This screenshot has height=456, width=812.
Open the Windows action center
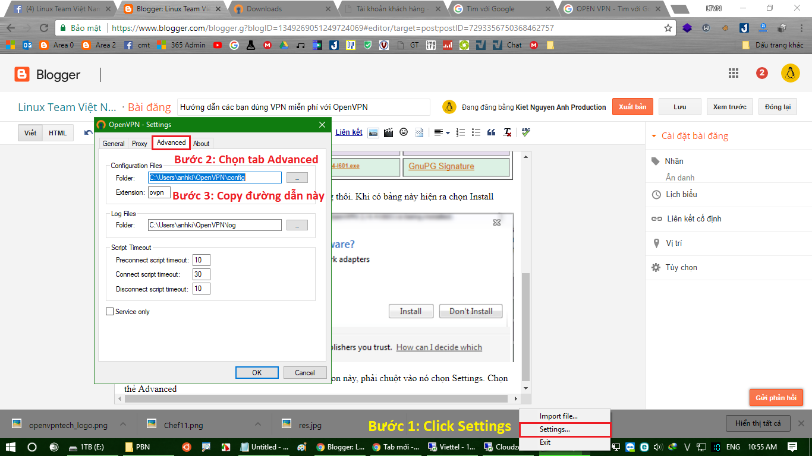(x=792, y=447)
